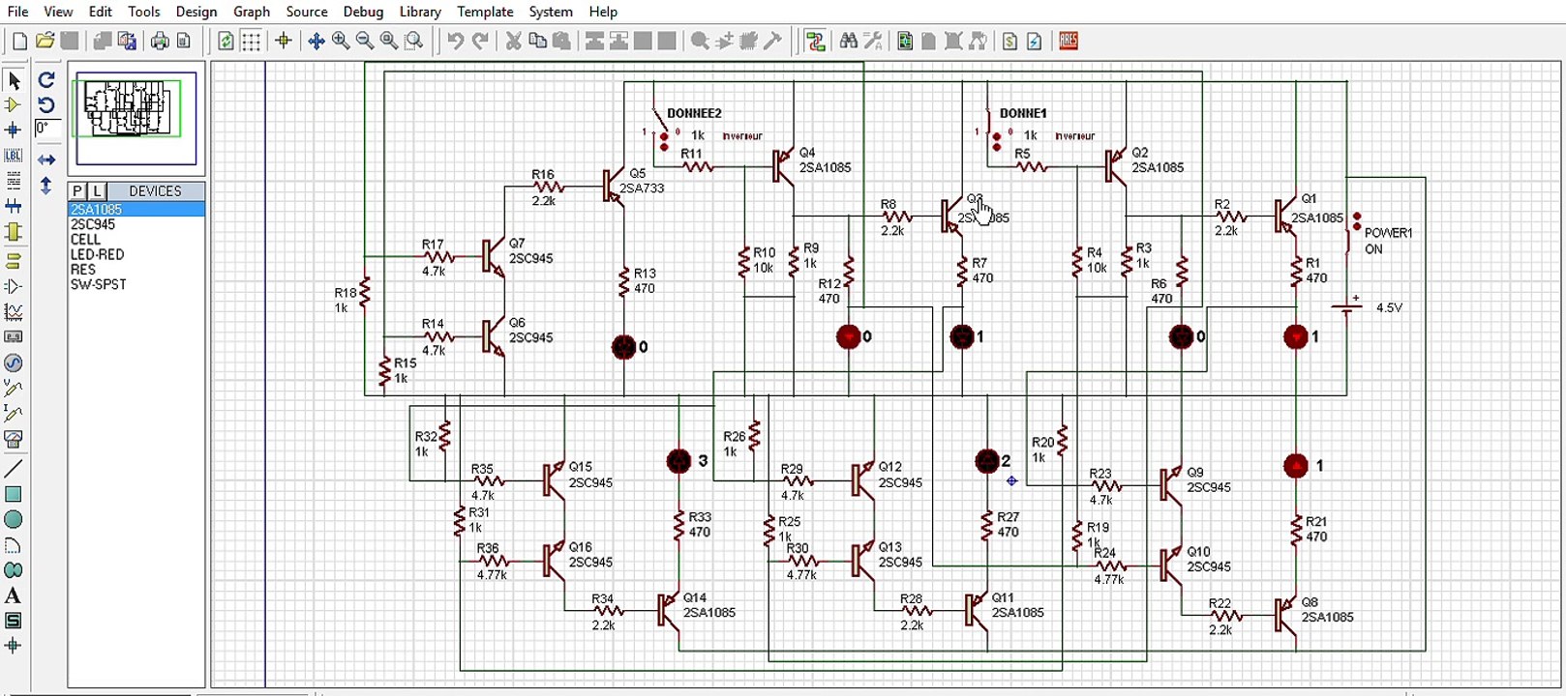Choose the Wire label mode (LBL) tool
Image resolution: width=1566 pixels, height=696 pixels.
click(14, 155)
